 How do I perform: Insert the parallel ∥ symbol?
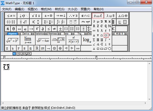[x=110, y=44]
